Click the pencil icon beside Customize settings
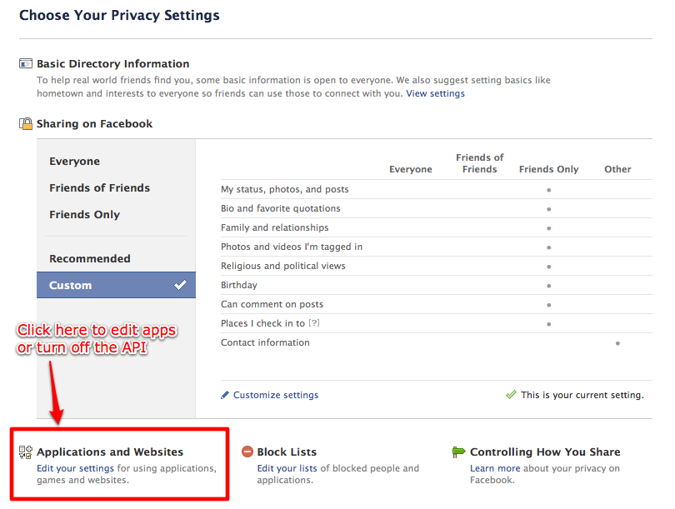Image resolution: width=675 pixels, height=509 pixels. coord(225,395)
